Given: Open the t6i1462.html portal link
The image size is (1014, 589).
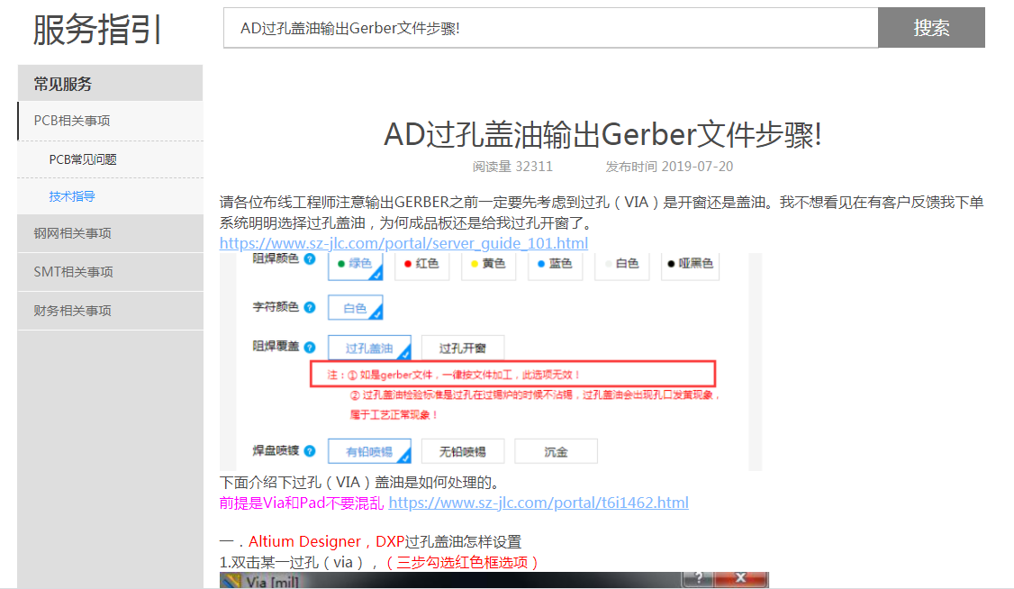Looking at the screenshot, I should (539, 503).
